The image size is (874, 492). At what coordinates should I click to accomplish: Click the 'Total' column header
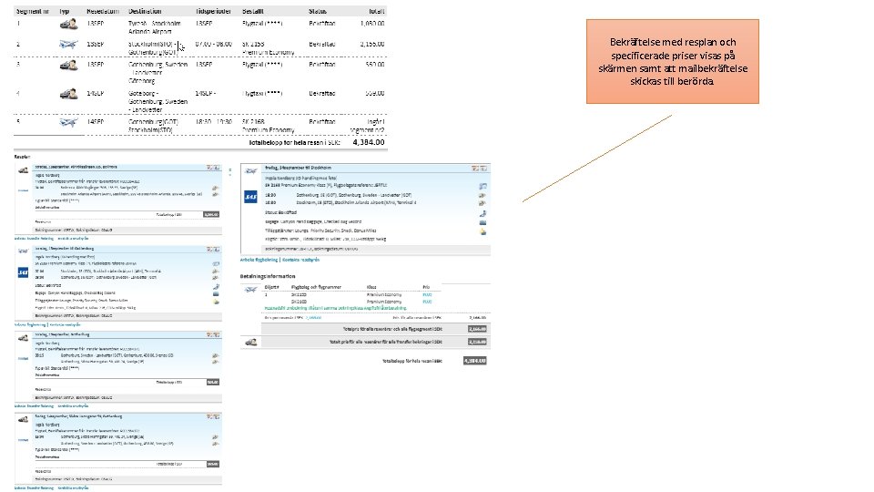pyautogui.click(x=377, y=11)
